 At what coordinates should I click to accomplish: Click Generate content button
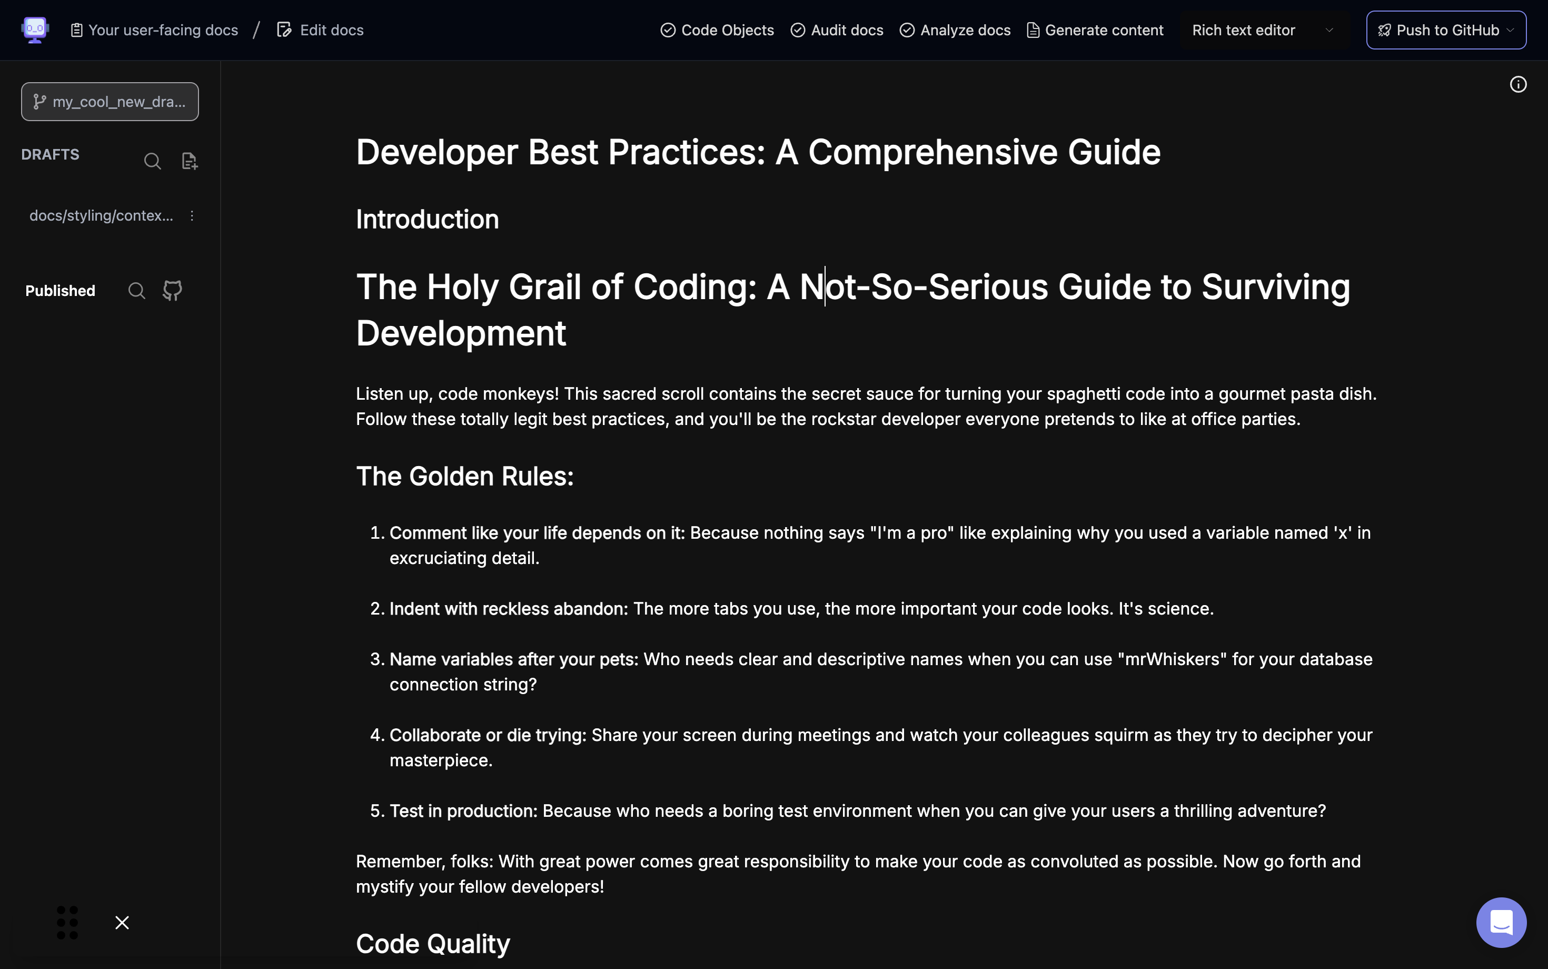point(1095,30)
